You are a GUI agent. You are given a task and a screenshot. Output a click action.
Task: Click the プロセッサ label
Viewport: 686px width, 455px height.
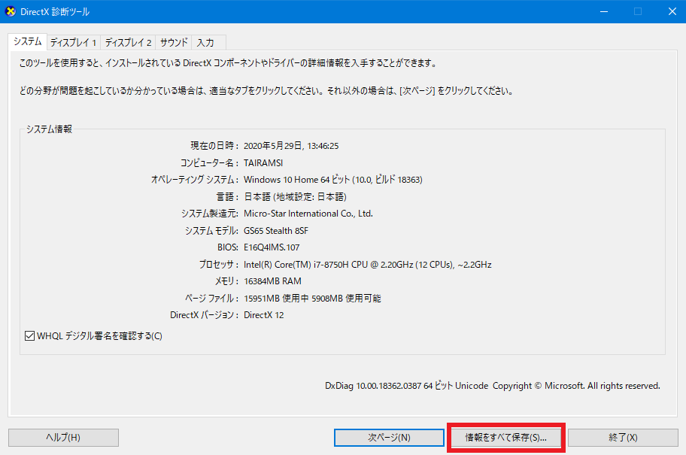(219, 265)
